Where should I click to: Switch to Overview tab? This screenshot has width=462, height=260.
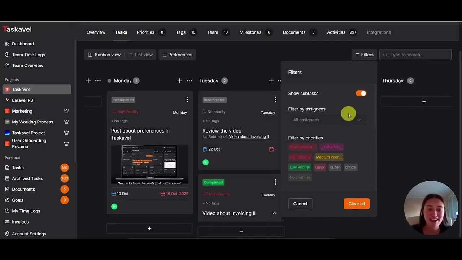96,32
